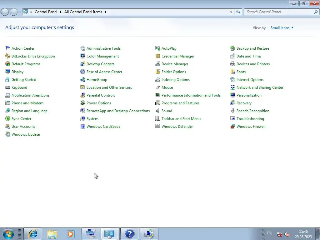
Task: Open Windows Explorer from the taskbar
Action: coord(52,234)
